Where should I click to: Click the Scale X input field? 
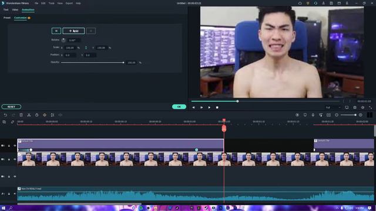70,48
